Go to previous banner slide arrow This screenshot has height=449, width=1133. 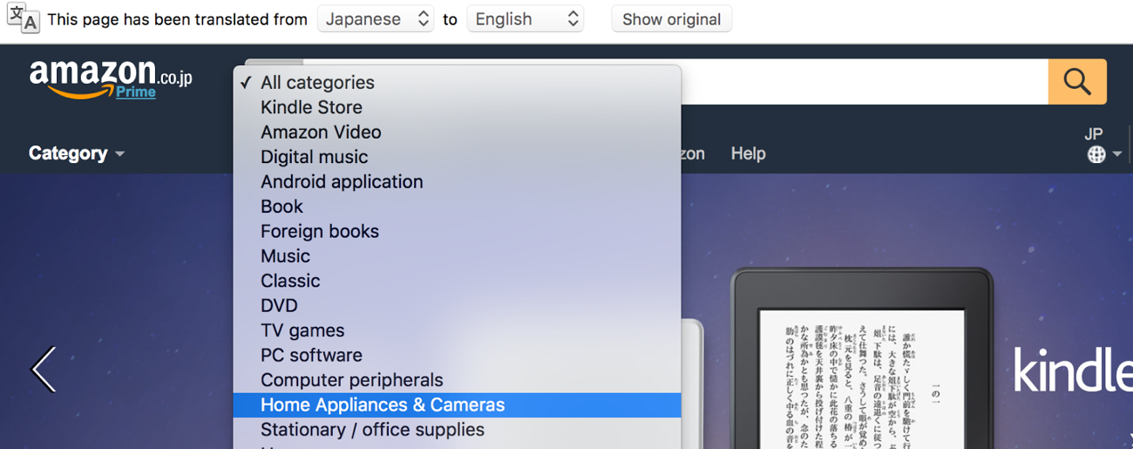[44, 369]
